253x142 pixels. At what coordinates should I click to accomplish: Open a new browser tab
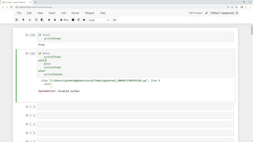coord(36,2)
